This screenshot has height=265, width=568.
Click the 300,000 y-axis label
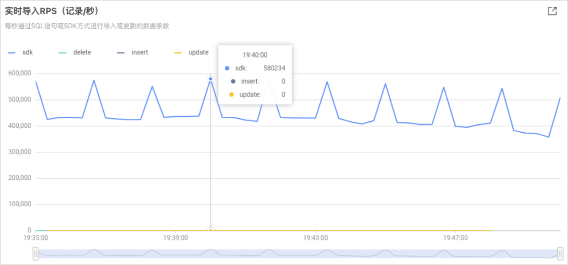pos(20,152)
